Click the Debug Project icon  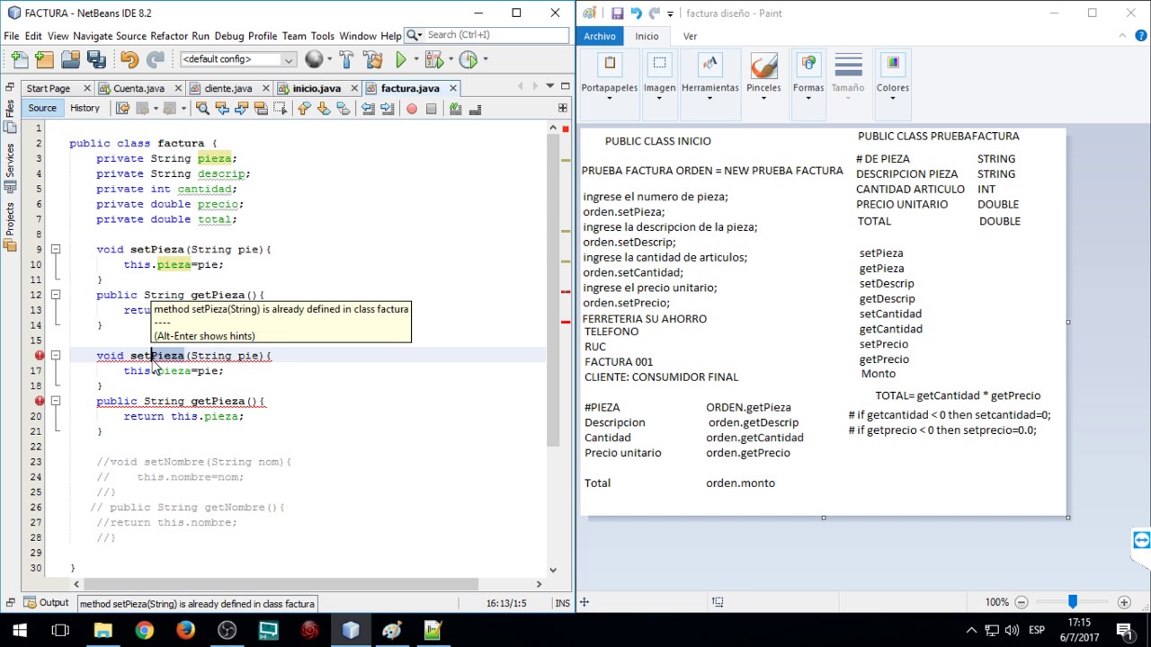[433, 59]
